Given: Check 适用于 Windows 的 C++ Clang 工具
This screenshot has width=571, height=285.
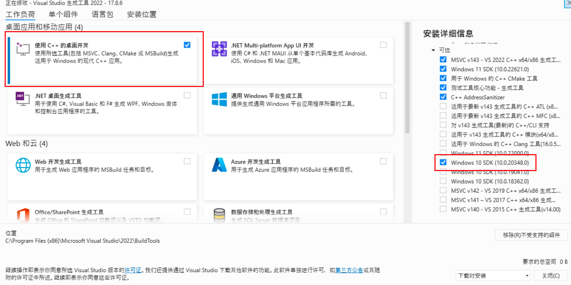Looking at the screenshot, I should pyautogui.click(x=443, y=144).
